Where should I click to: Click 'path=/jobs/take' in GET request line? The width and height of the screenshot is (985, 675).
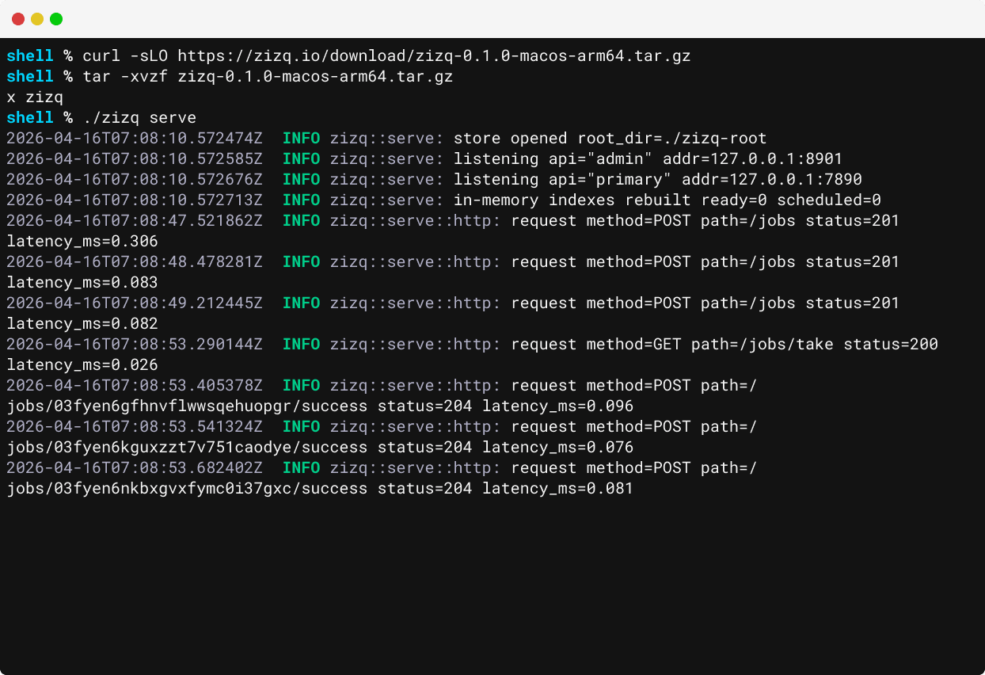763,345
